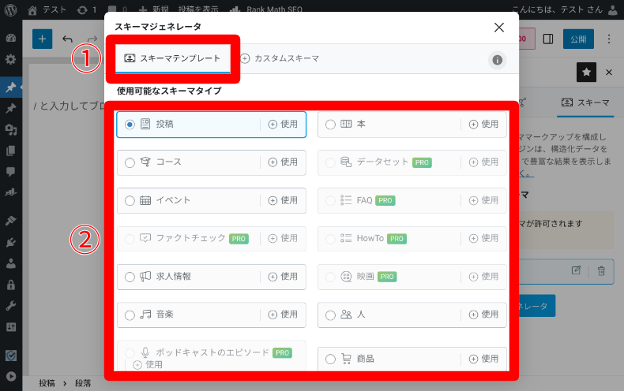
Task: Toggle the settings sidebar panel icon
Action: point(547,39)
